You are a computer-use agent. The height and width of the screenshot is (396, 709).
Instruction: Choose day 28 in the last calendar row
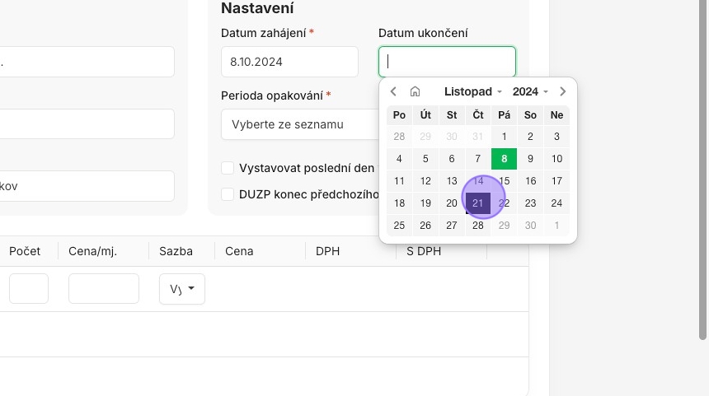click(x=478, y=226)
